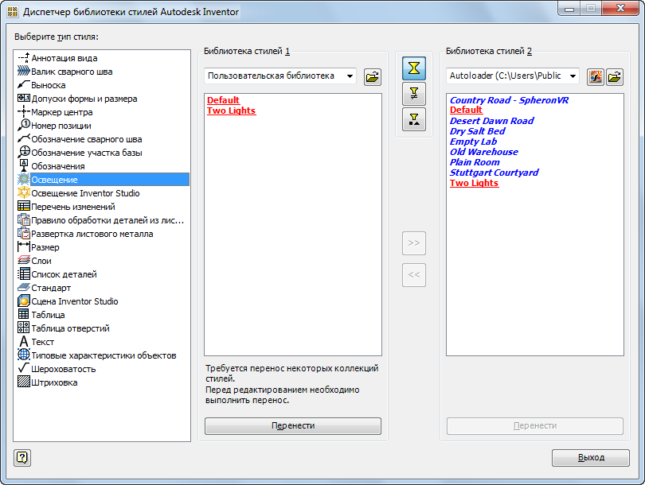Click the Допуски формы и размера icon
Viewport: 645px width, 485px height.
pyautogui.click(x=24, y=99)
